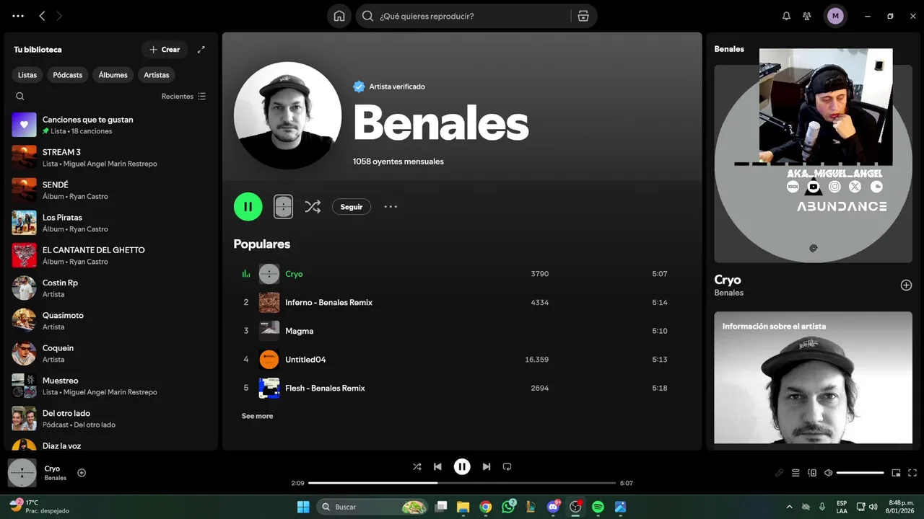Open Spotify icon in the taskbar
This screenshot has height=519, width=924.
(x=598, y=507)
